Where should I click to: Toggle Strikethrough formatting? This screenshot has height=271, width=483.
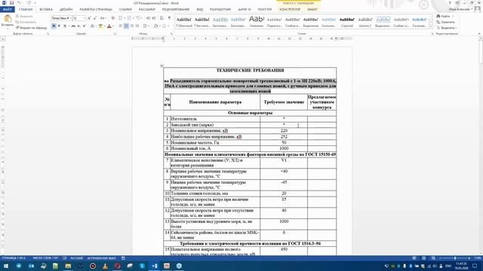point(73,26)
